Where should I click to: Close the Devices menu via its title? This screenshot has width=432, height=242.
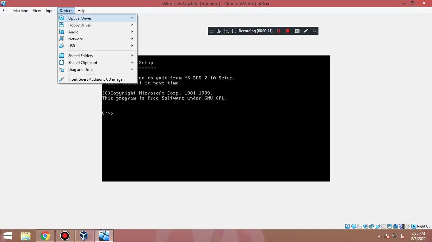[66, 11]
